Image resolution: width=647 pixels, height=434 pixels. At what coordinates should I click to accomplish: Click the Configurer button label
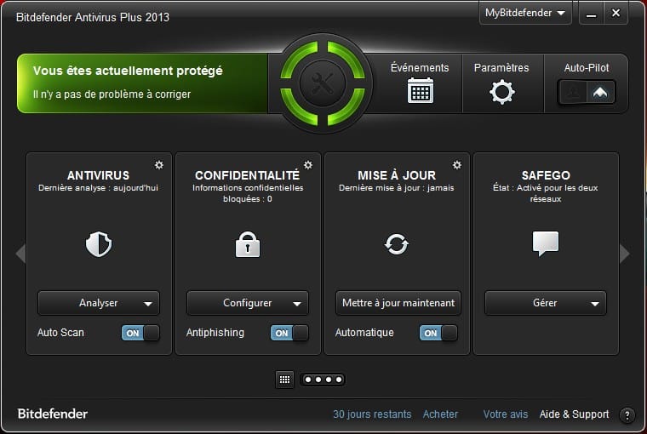[248, 303]
